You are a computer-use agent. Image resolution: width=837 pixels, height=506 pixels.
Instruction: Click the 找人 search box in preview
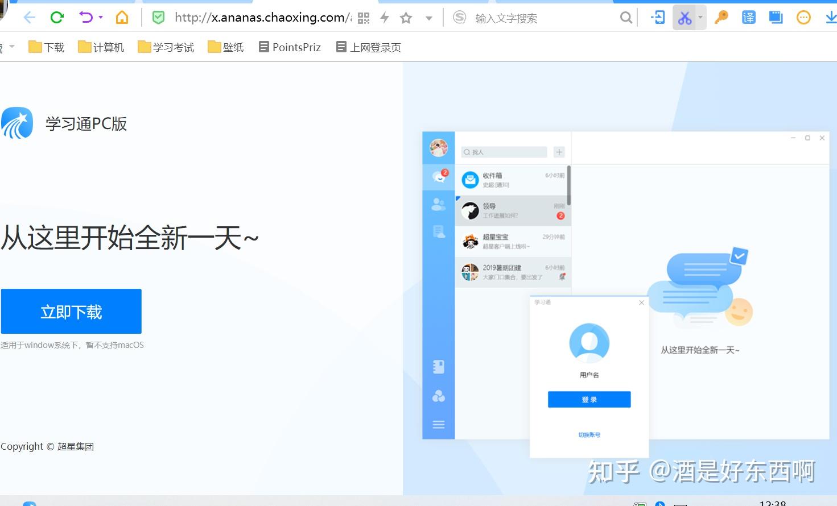504,152
